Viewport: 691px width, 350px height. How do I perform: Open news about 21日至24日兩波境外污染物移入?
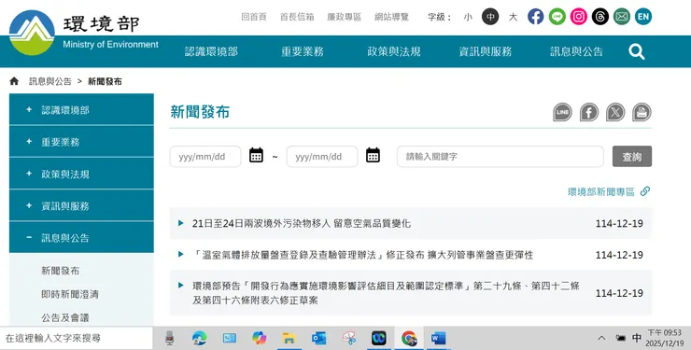tap(302, 223)
